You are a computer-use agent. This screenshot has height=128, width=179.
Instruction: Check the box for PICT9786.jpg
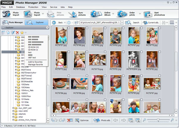pyautogui.click(x=69, y=76)
